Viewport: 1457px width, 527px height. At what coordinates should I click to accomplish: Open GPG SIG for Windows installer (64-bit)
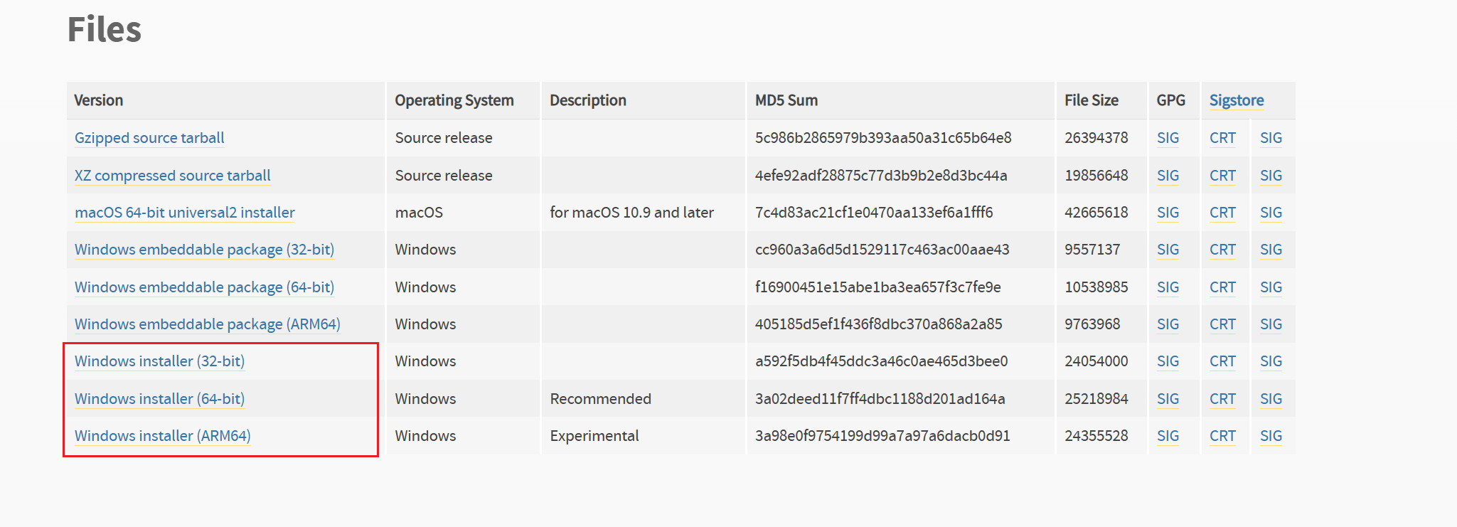point(1168,399)
